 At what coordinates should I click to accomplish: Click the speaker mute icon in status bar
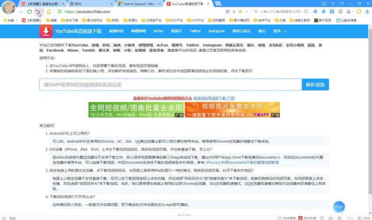[x=330, y=218]
